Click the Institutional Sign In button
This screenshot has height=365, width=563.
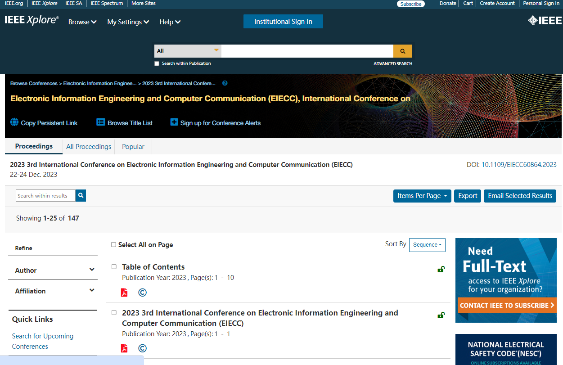click(x=283, y=22)
